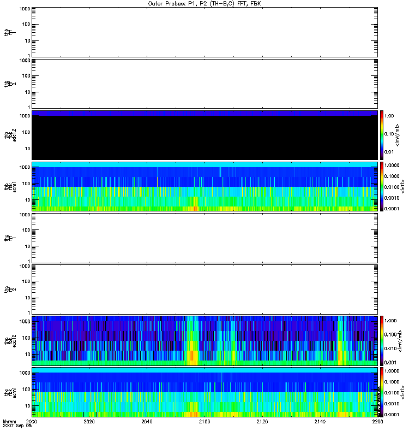Click '<|mV/m|>' unit label beside thc edc12
Viewport: 409px width, 437px height.
tap(400, 341)
